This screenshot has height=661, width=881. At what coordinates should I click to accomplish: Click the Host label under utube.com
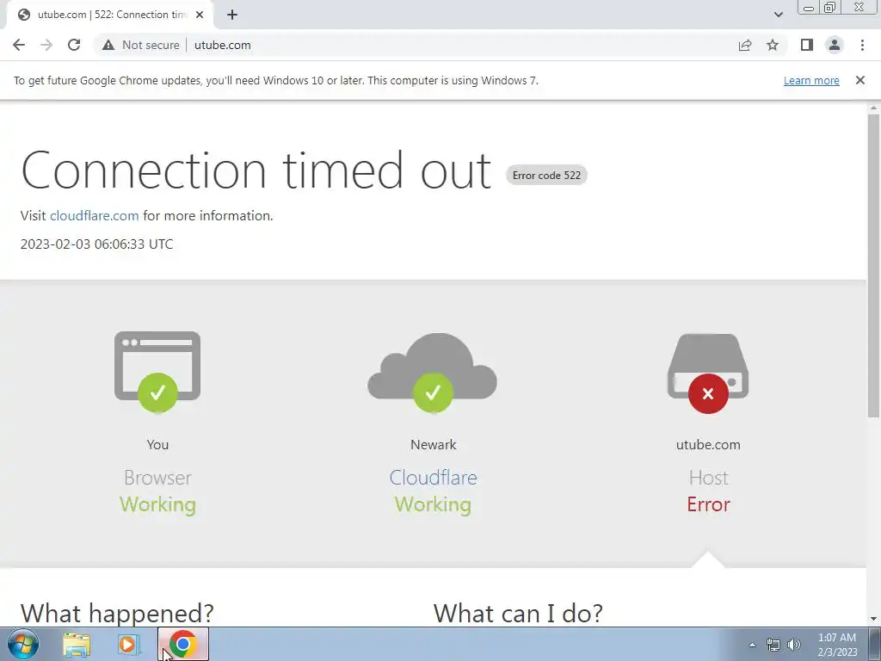tap(709, 478)
